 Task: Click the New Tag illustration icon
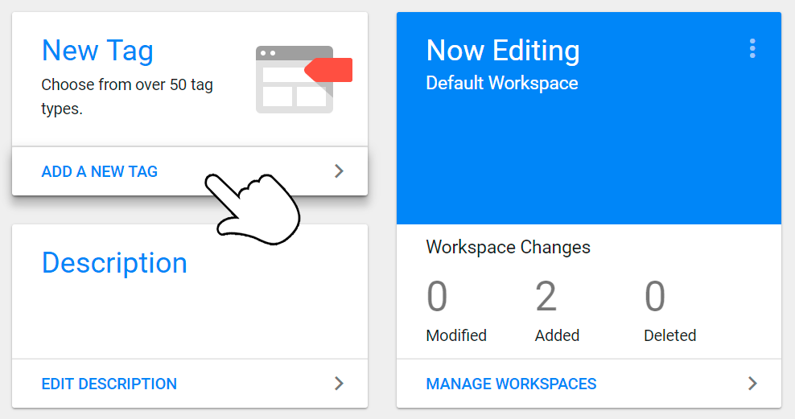point(303,80)
